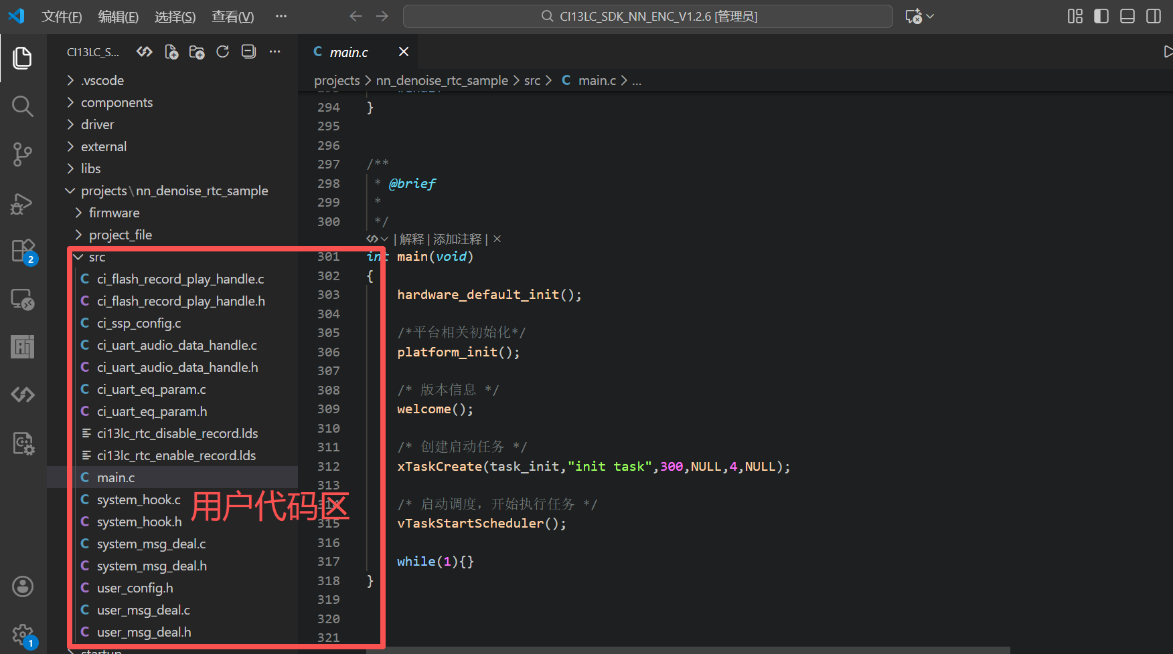This screenshot has height=654, width=1173.
Task: Collapse the src folder
Action: (x=96, y=257)
